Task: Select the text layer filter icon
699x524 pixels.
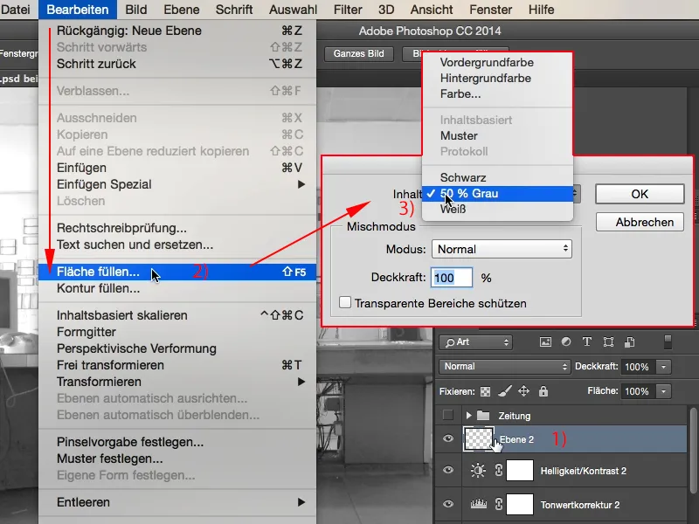Action: click(x=586, y=343)
